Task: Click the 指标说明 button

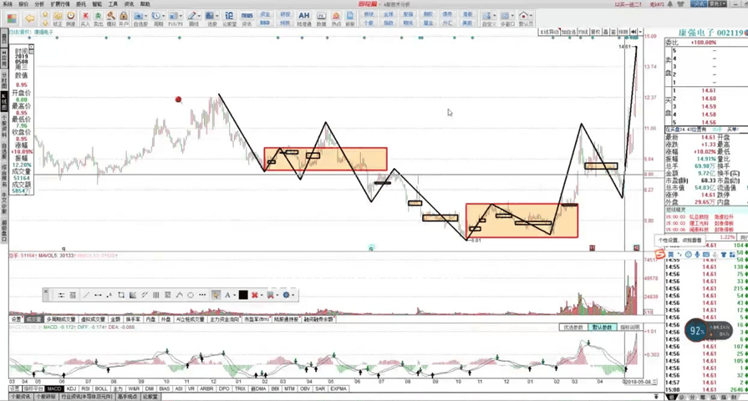Action: (x=629, y=327)
